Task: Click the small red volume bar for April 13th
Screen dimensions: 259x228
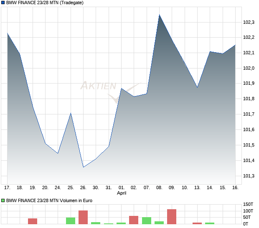Action: pos(197,223)
